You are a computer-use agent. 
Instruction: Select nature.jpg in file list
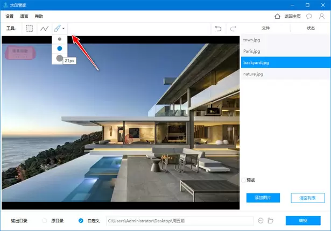click(x=286, y=74)
